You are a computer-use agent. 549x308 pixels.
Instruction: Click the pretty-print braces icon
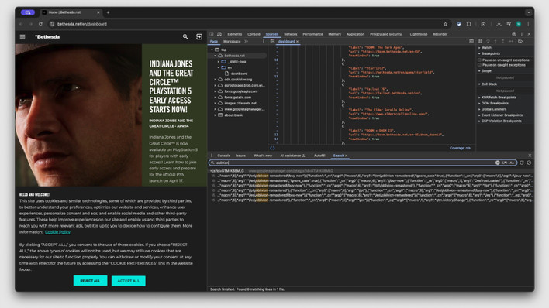click(x=272, y=148)
